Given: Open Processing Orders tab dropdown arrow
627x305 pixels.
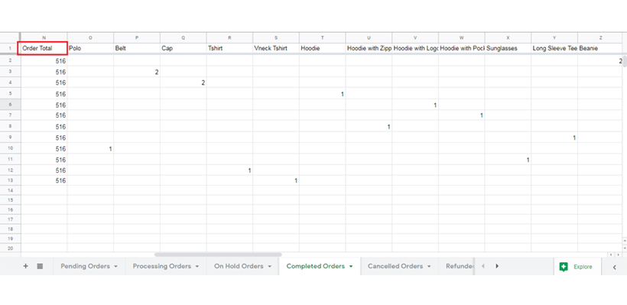Looking at the screenshot, I should pyautogui.click(x=197, y=266).
